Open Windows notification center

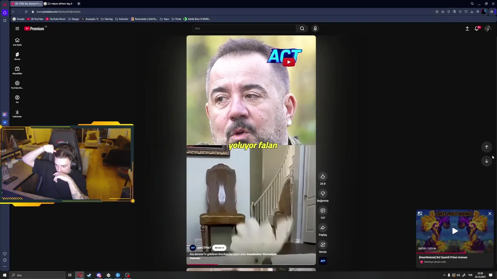pyautogui.click(x=490, y=275)
